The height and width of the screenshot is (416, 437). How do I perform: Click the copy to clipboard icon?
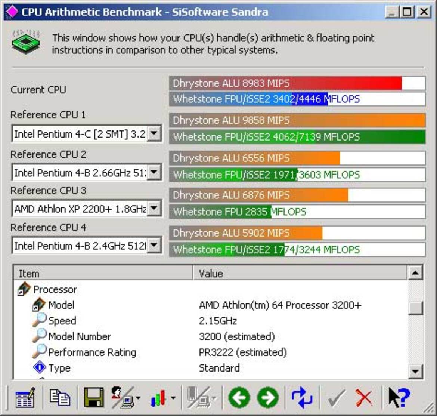click(60, 397)
